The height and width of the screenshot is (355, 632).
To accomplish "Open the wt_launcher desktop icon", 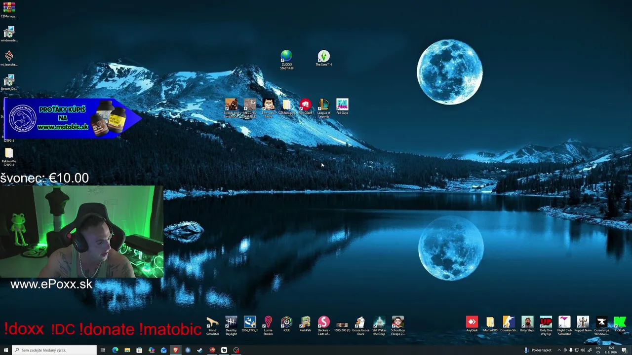I will (9, 58).
